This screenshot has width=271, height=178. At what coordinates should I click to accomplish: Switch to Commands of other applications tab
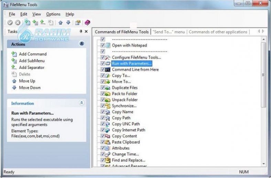click(218, 32)
